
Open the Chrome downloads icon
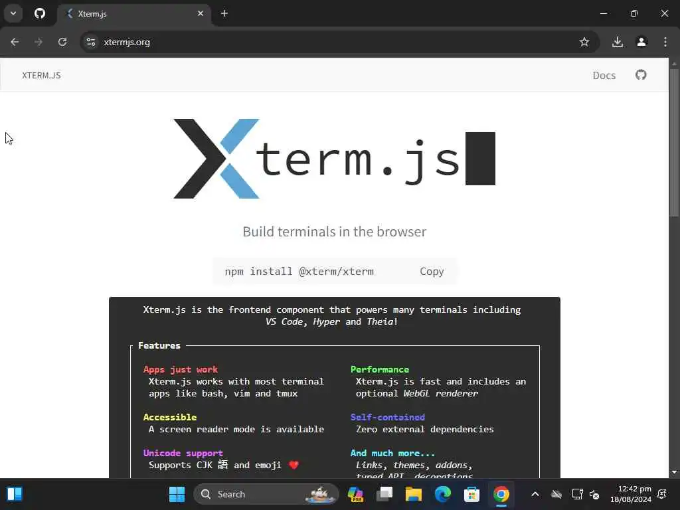tap(618, 42)
